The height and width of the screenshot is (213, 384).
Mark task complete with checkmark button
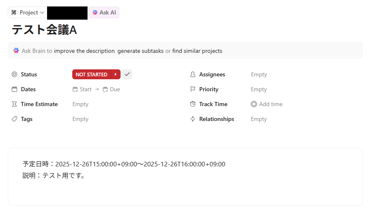pyautogui.click(x=127, y=74)
